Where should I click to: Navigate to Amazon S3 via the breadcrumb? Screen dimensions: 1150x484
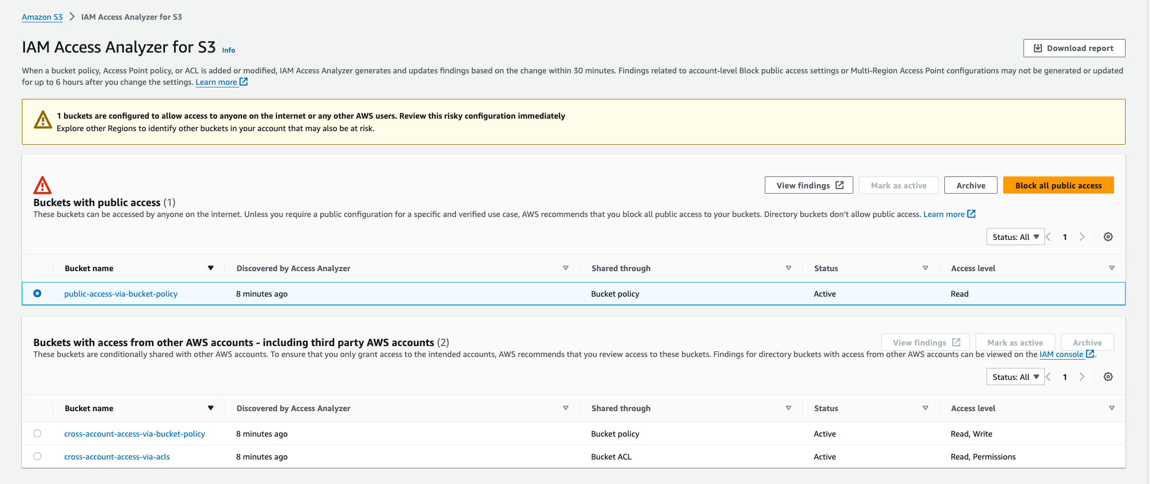[42, 17]
